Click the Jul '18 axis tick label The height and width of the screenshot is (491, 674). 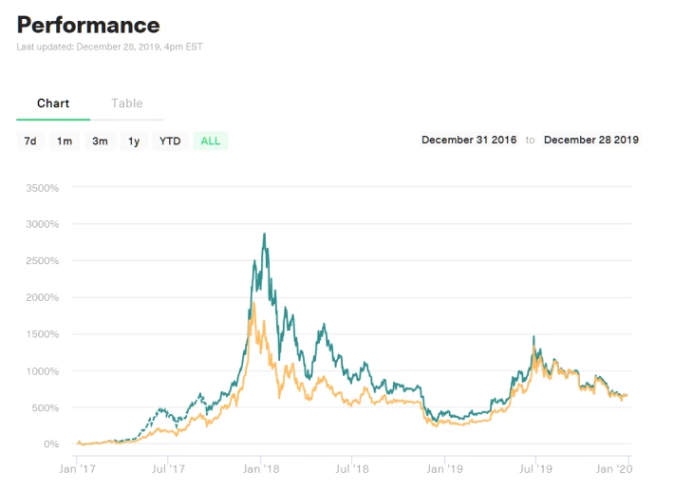click(352, 468)
